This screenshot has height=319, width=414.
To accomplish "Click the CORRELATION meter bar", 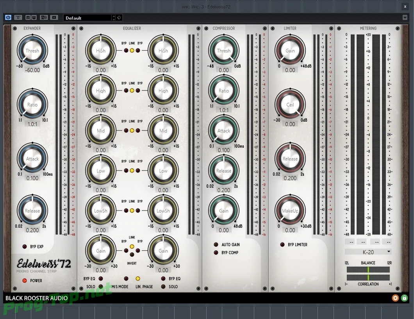I will pos(368,277).
